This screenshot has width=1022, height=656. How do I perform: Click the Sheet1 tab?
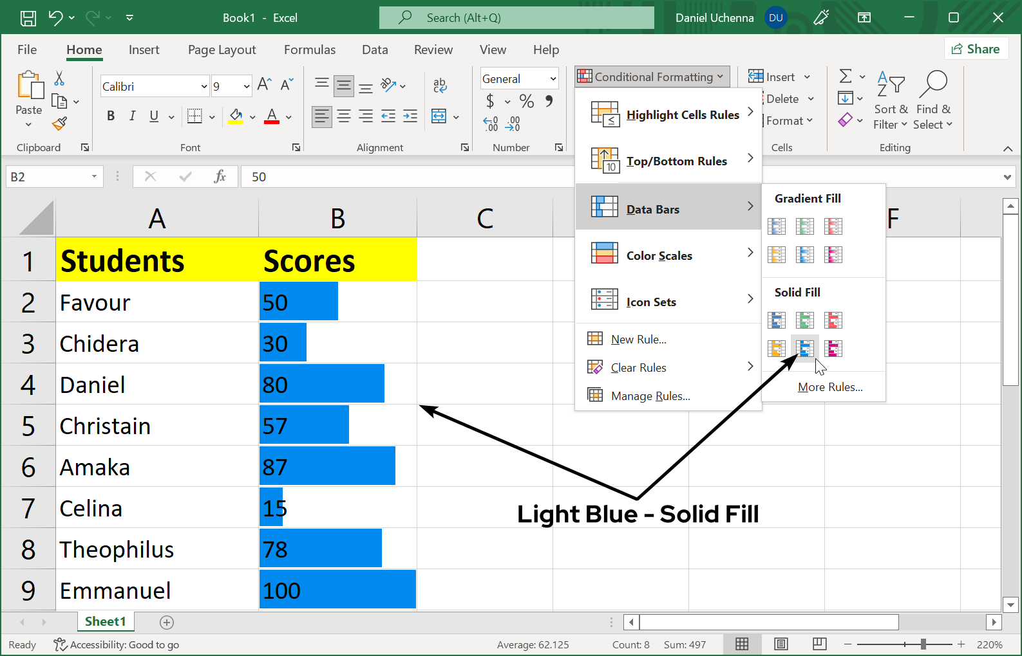[x=106, y=621]
